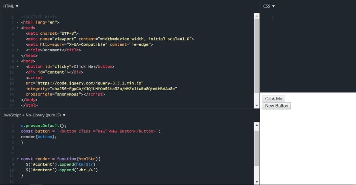Click the closing </body> tag line

29,100
